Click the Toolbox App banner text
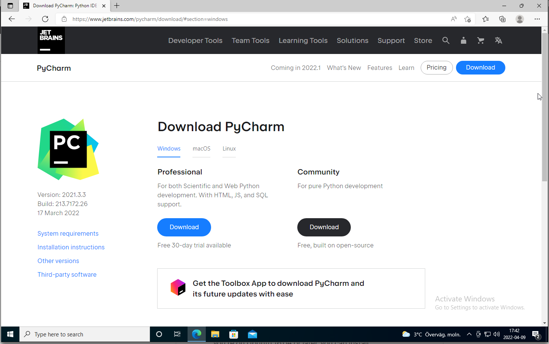549x344 pixels. [278, 289]
